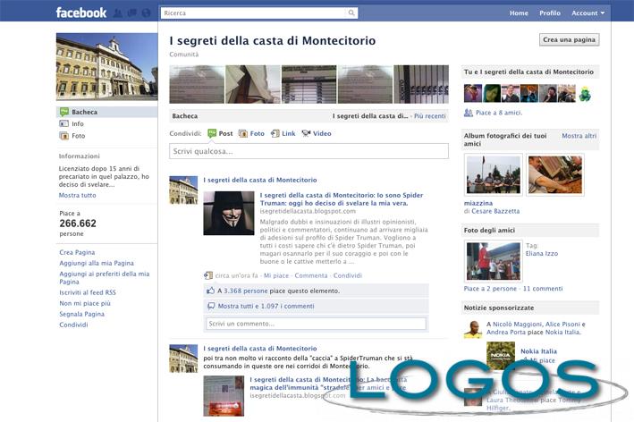Click the Video camera share icon
Screen dimensions: 634x422
coord(306,133)
